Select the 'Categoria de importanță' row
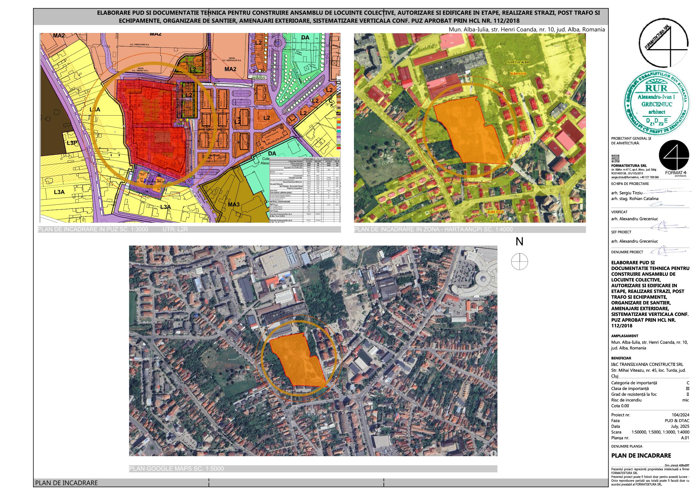This screenshot has width=700, height=495. point(650,383)
